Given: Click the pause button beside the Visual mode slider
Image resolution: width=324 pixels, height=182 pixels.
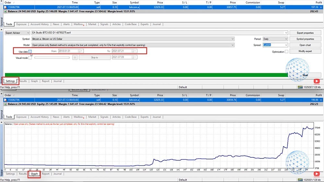Looking at the screenshot, I should tap(75, 58).
